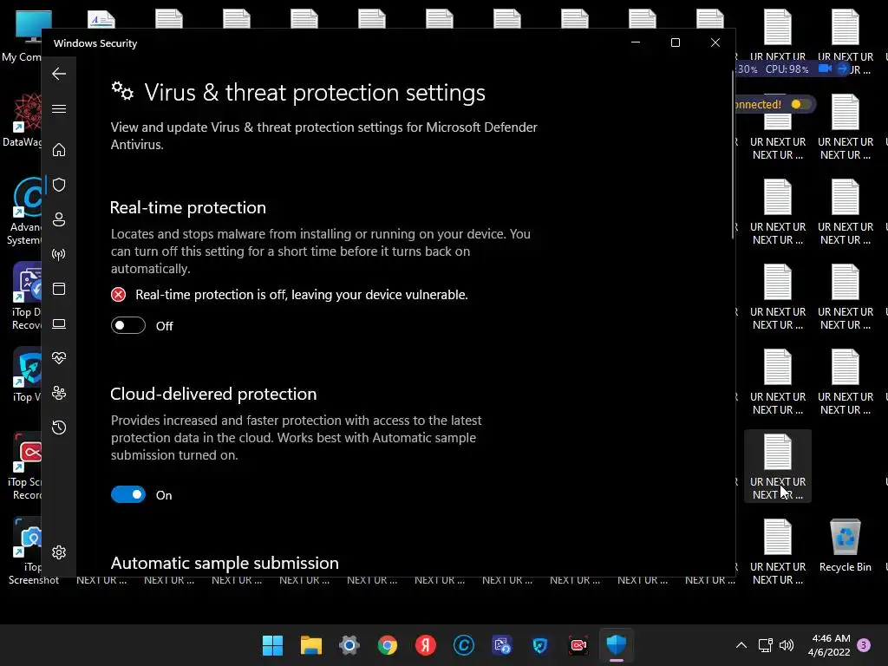The height and width of the screenshot is (666, 888).
Task: Show hidden system tray icons
Action: 741,645
